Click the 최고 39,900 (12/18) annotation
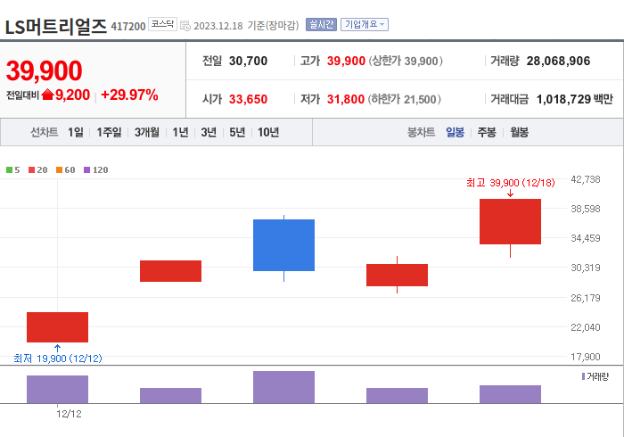Screen dimensions: 624x437 (510, 183)
